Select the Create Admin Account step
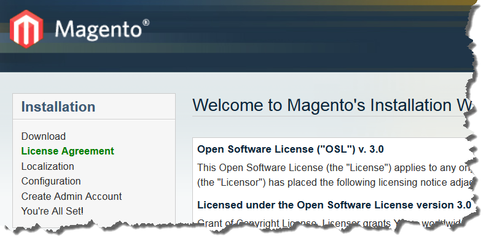489x244 pixels. click(x=71, y=196)
